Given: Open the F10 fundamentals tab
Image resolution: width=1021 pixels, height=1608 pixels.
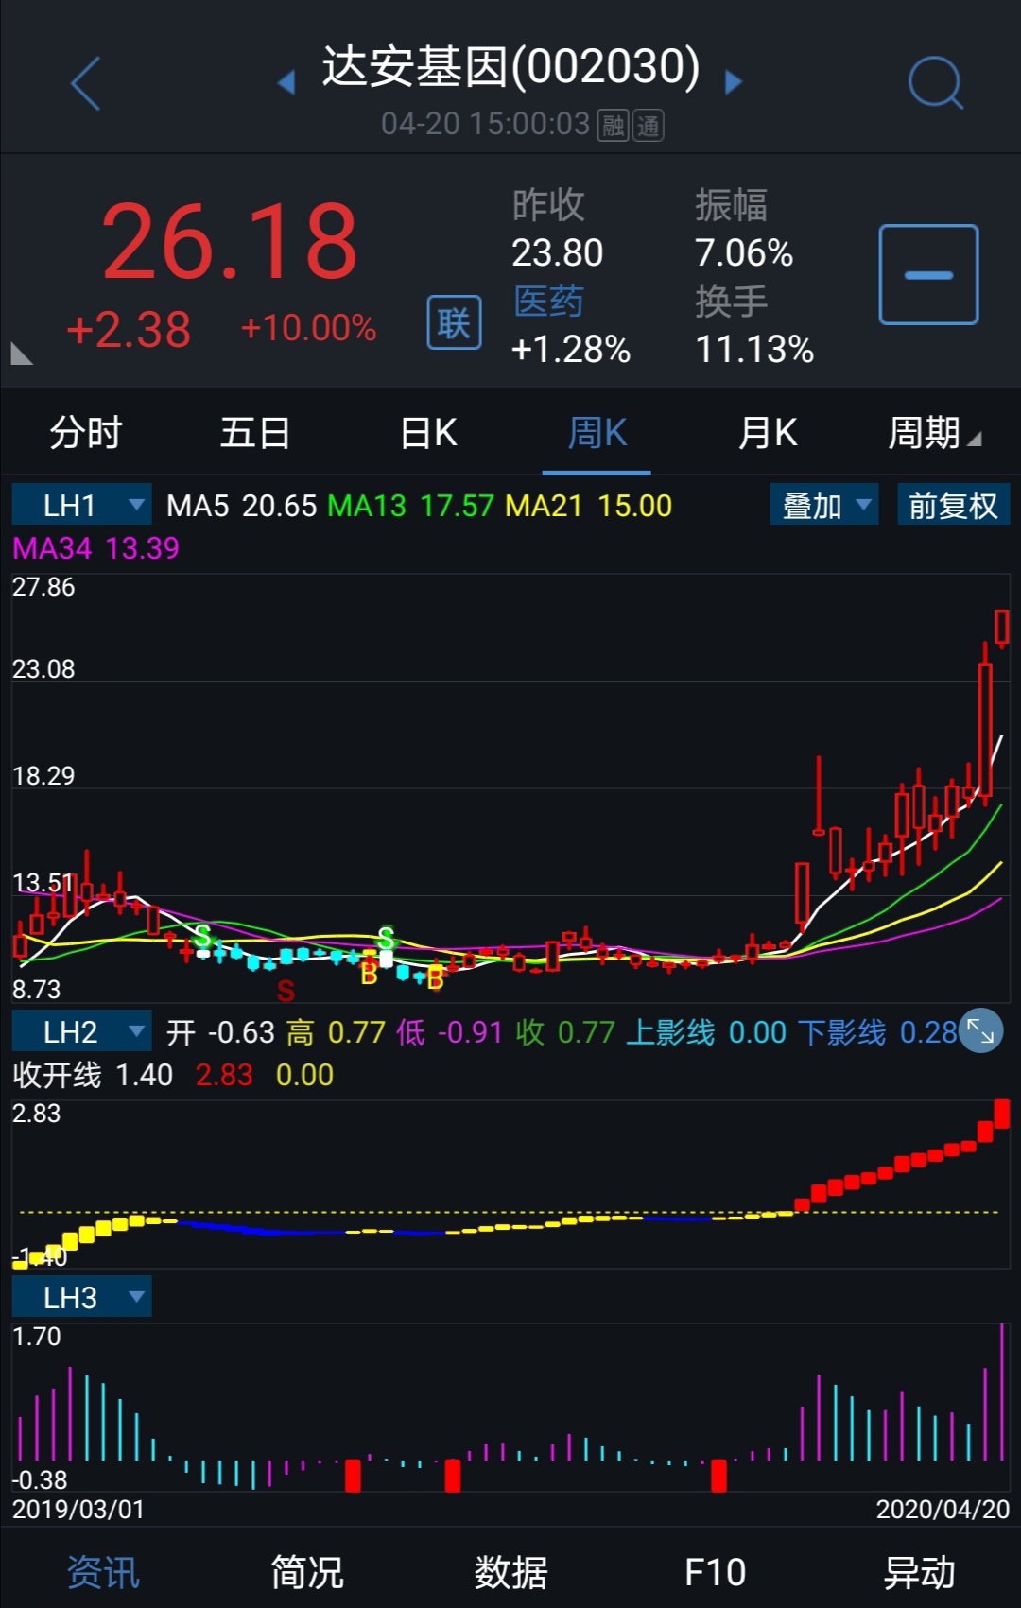Looking at the screenshot, I should [x=715, y=1572].
